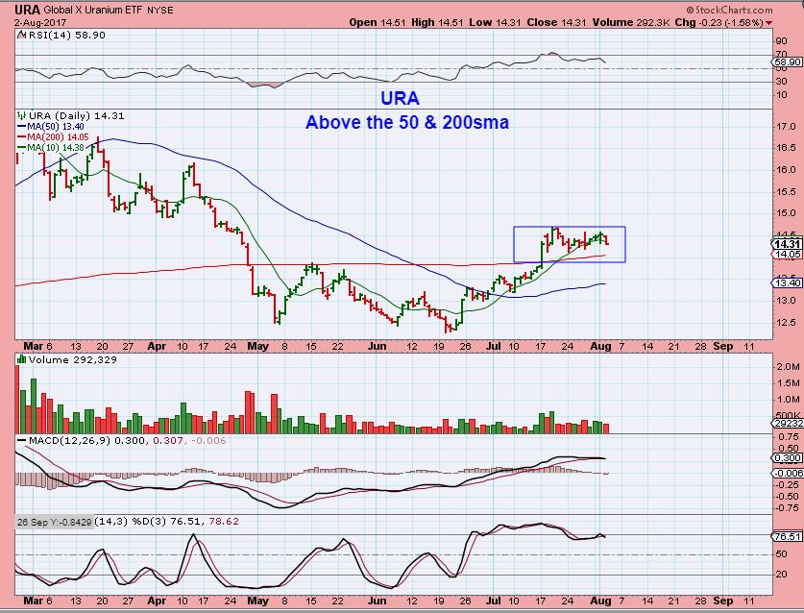Click the 'RSI(14) 58.90' indicator label
The image size is (804, 613).
pyautogui.click(x=66, y=35)
